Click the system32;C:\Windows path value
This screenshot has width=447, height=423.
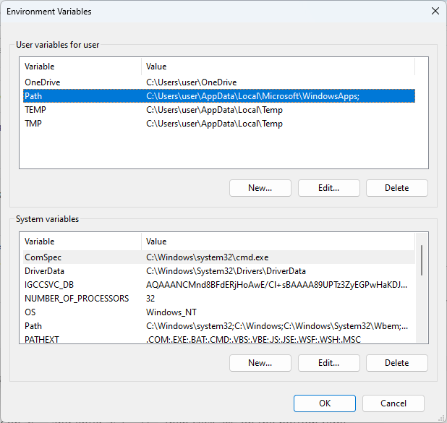pyautogui.click(x=277, y=326)
